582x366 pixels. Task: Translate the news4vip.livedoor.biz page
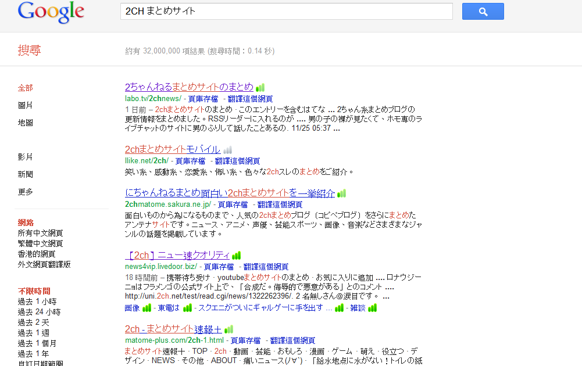pyautogui.click(x=266, y=267)
